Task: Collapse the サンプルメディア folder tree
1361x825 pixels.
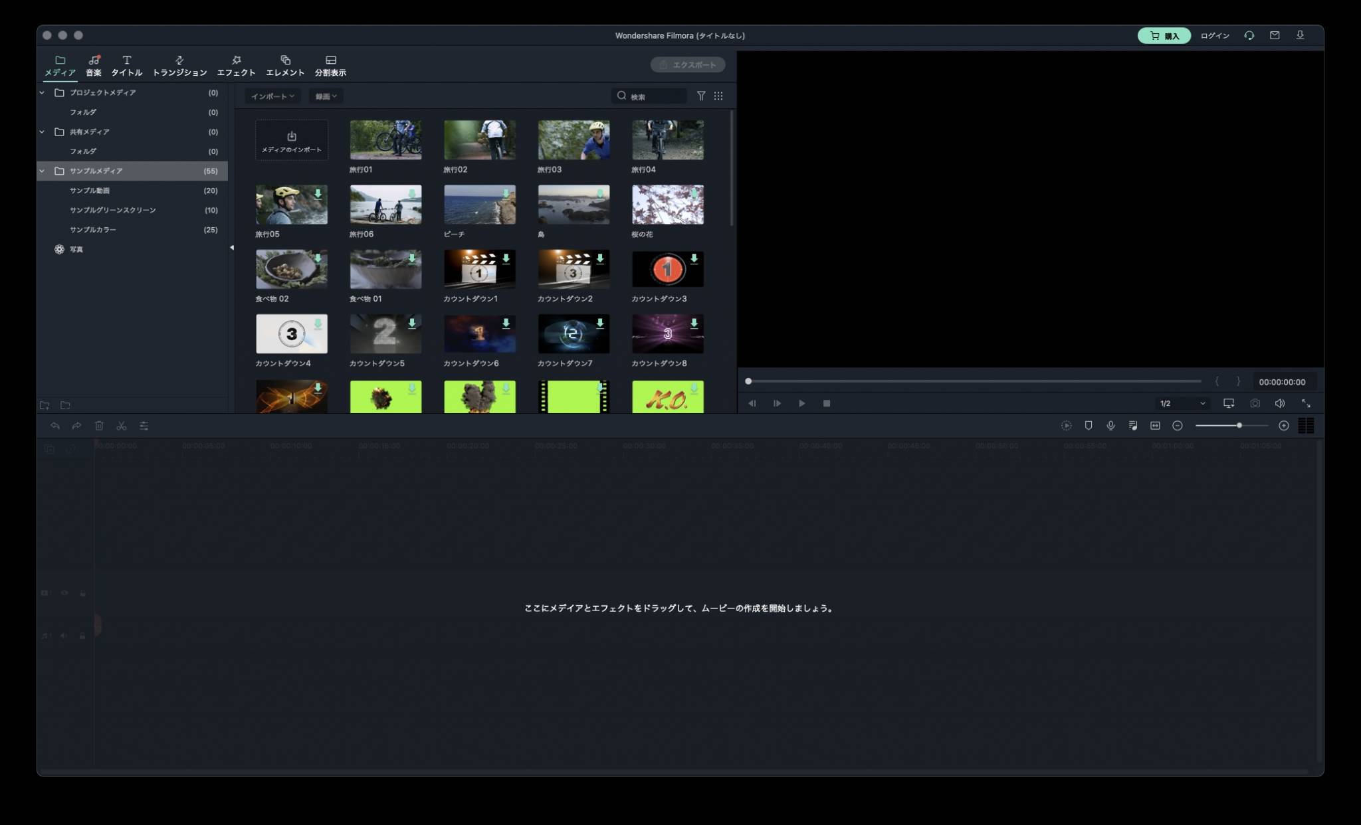Action: (43, 171)
